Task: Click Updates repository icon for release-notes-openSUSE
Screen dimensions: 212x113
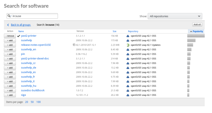Action: pyautogui.click(x=128, y=45)
